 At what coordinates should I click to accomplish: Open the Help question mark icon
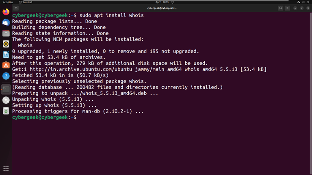(6, 76)
